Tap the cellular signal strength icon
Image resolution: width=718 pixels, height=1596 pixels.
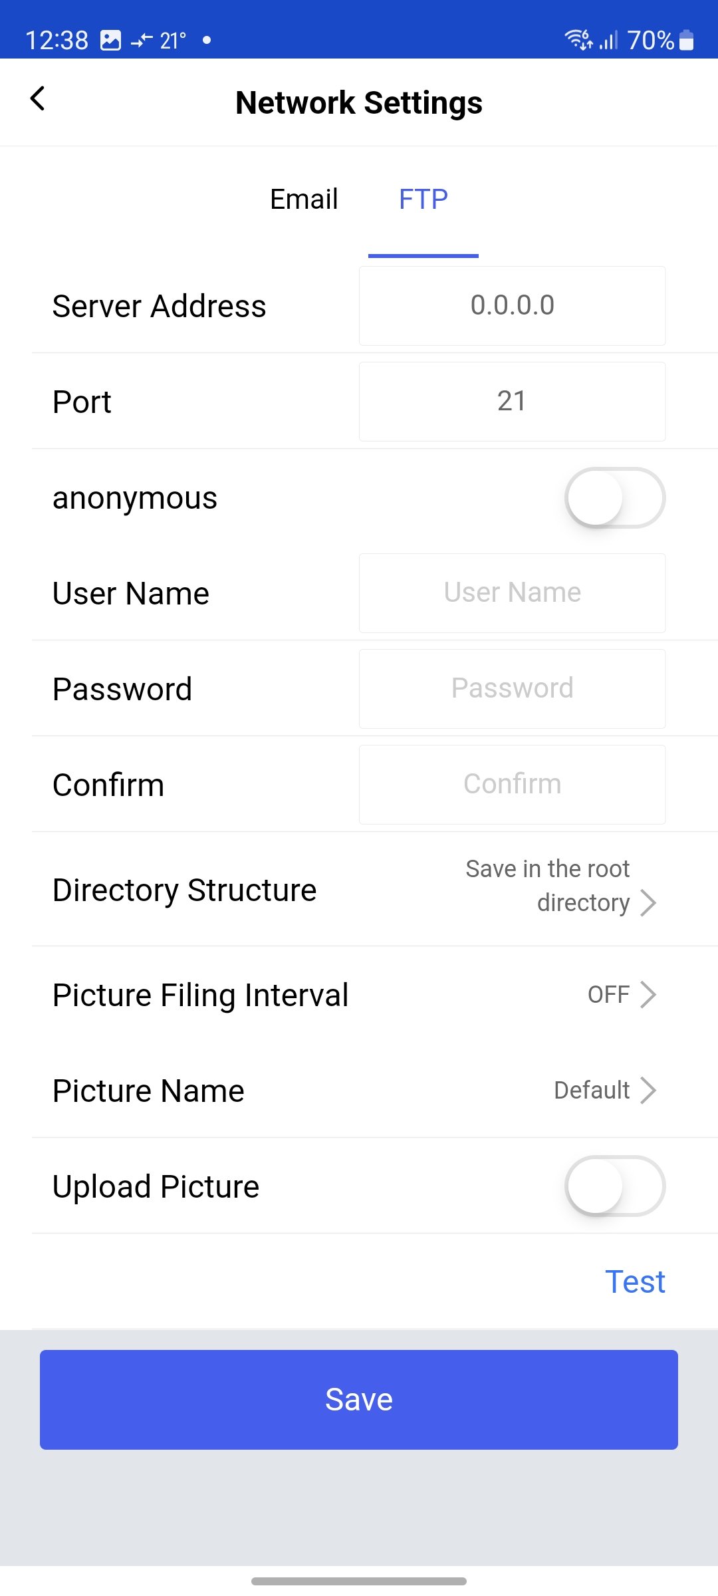[x=608, y=41]
